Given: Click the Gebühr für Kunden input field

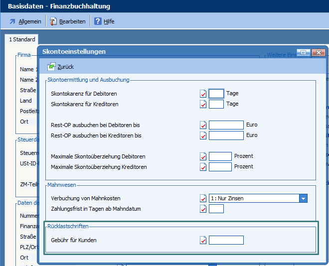Looking at the screenshot, I should 226,240.
